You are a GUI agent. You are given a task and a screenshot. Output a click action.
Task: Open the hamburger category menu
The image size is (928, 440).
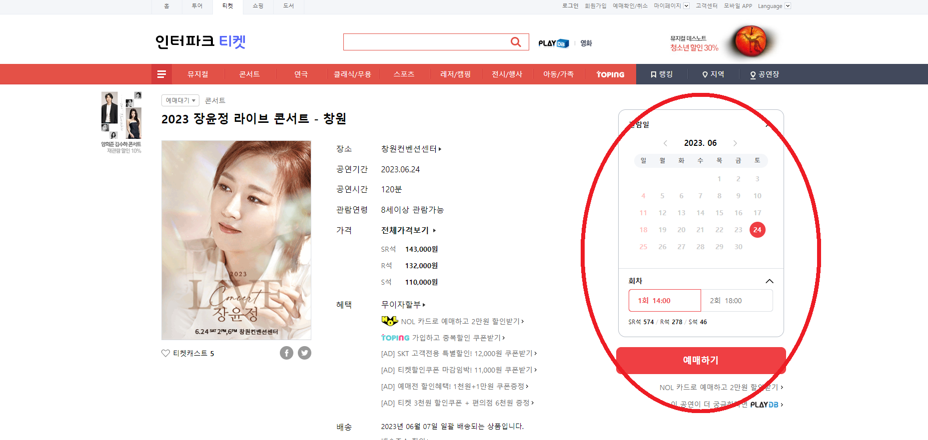pyautogui.click(x=161, y=74)
